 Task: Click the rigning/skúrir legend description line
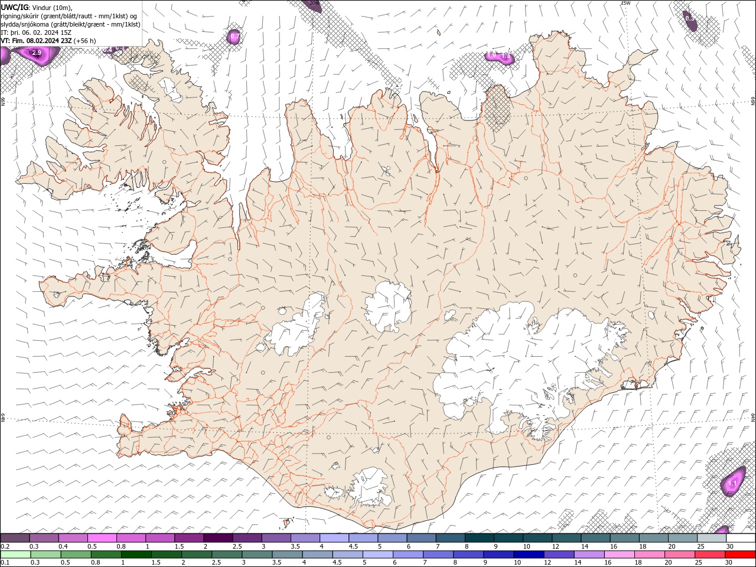tap(70, 15)
